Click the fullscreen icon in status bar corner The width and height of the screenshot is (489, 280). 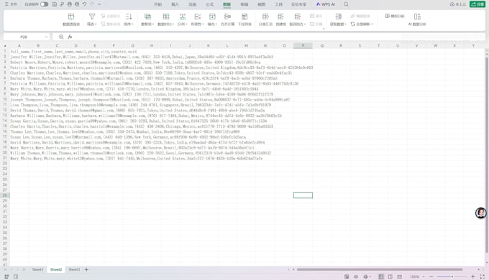pos(482,276)
